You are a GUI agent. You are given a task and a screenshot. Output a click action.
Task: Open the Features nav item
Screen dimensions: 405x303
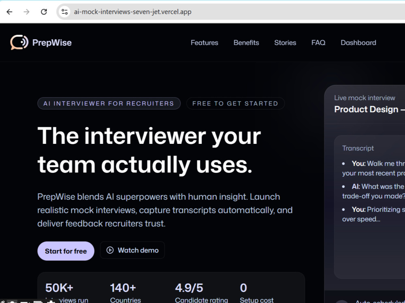[x=204, y=42]
